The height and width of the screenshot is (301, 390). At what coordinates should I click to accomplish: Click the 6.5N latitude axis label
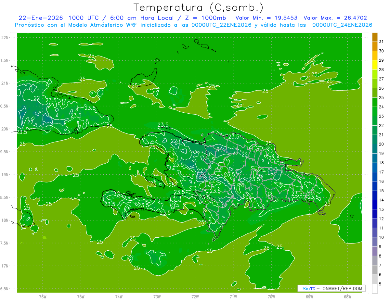(x=5, y=289)
